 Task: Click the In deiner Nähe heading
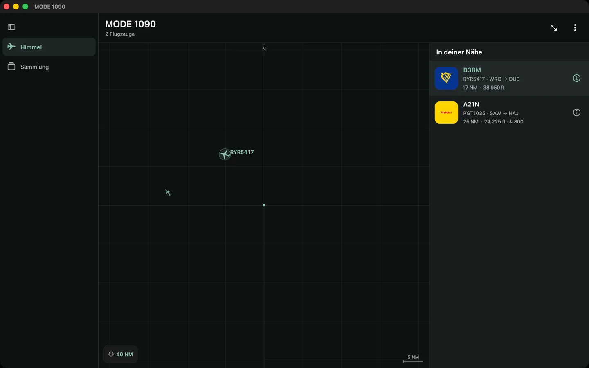459,52
